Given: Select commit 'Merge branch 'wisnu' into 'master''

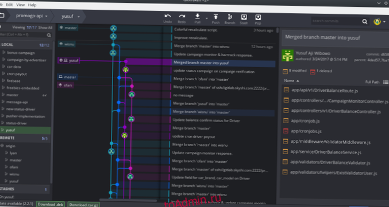Looking at the screenshot, I should (223, 112).
